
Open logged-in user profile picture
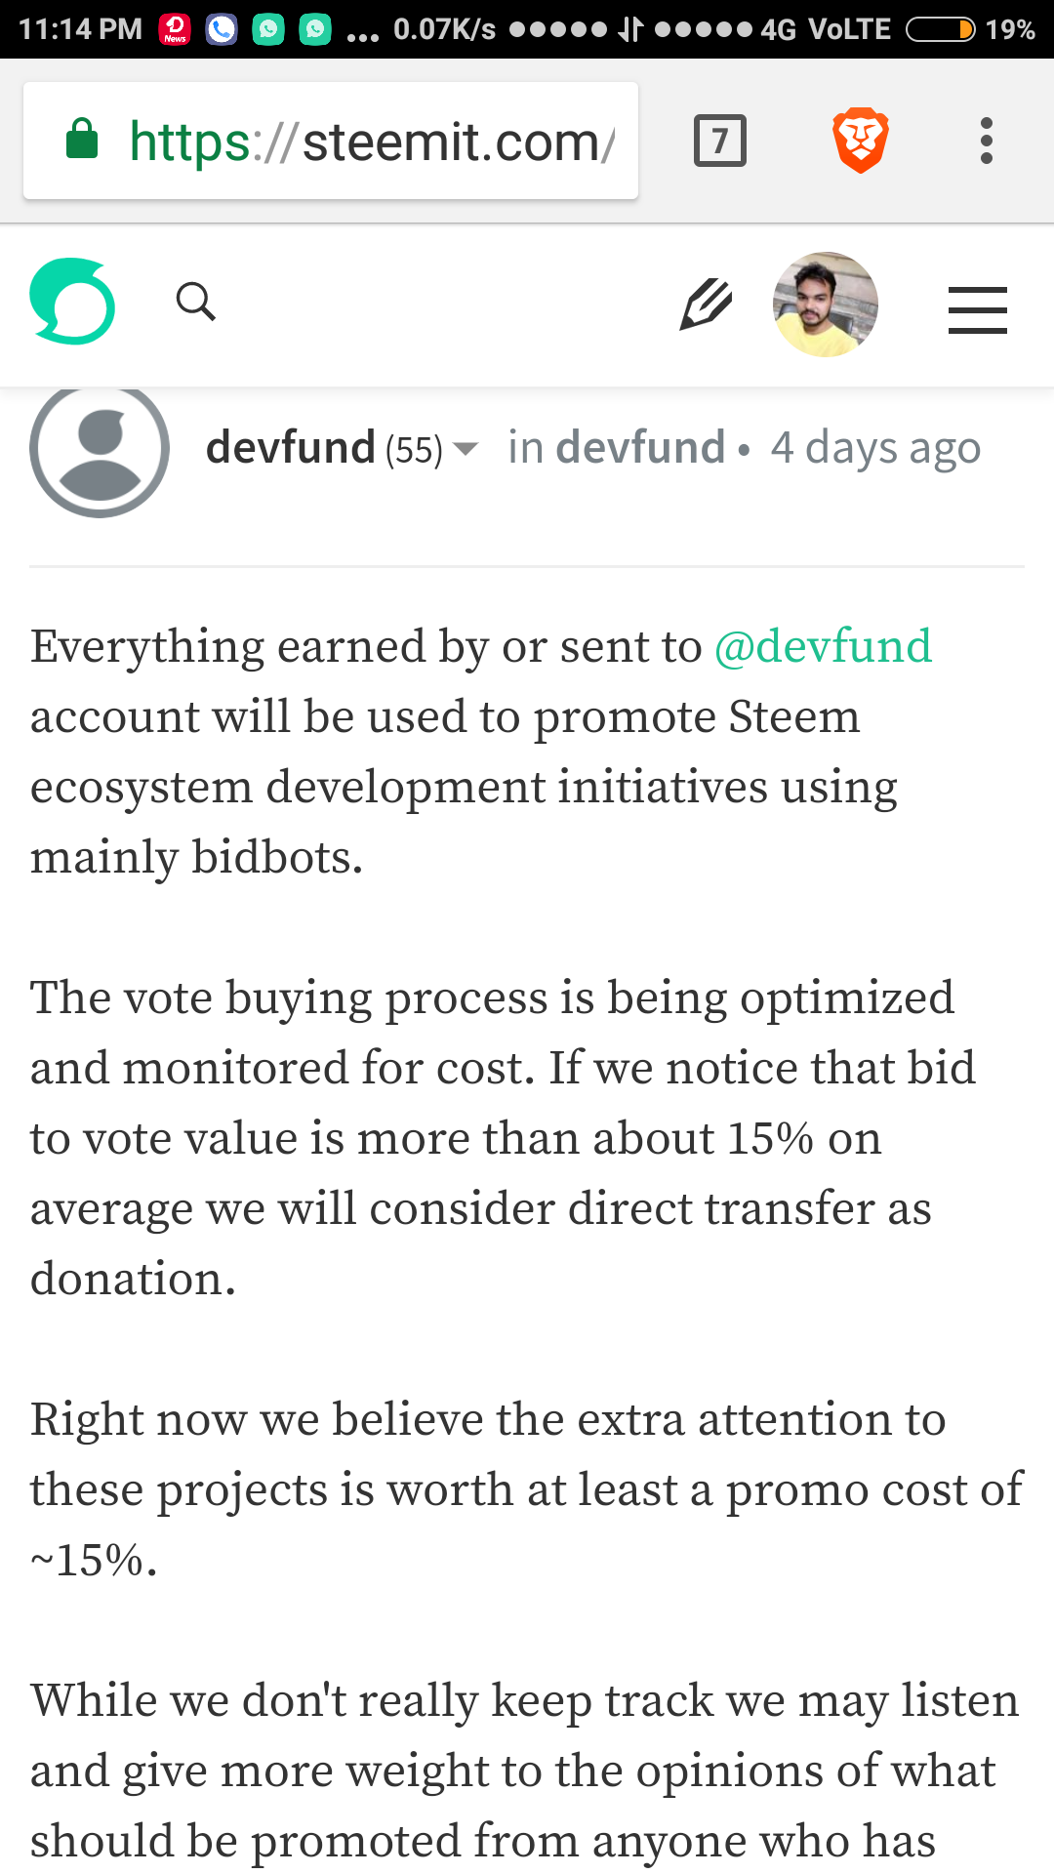(x=826, y=305)
